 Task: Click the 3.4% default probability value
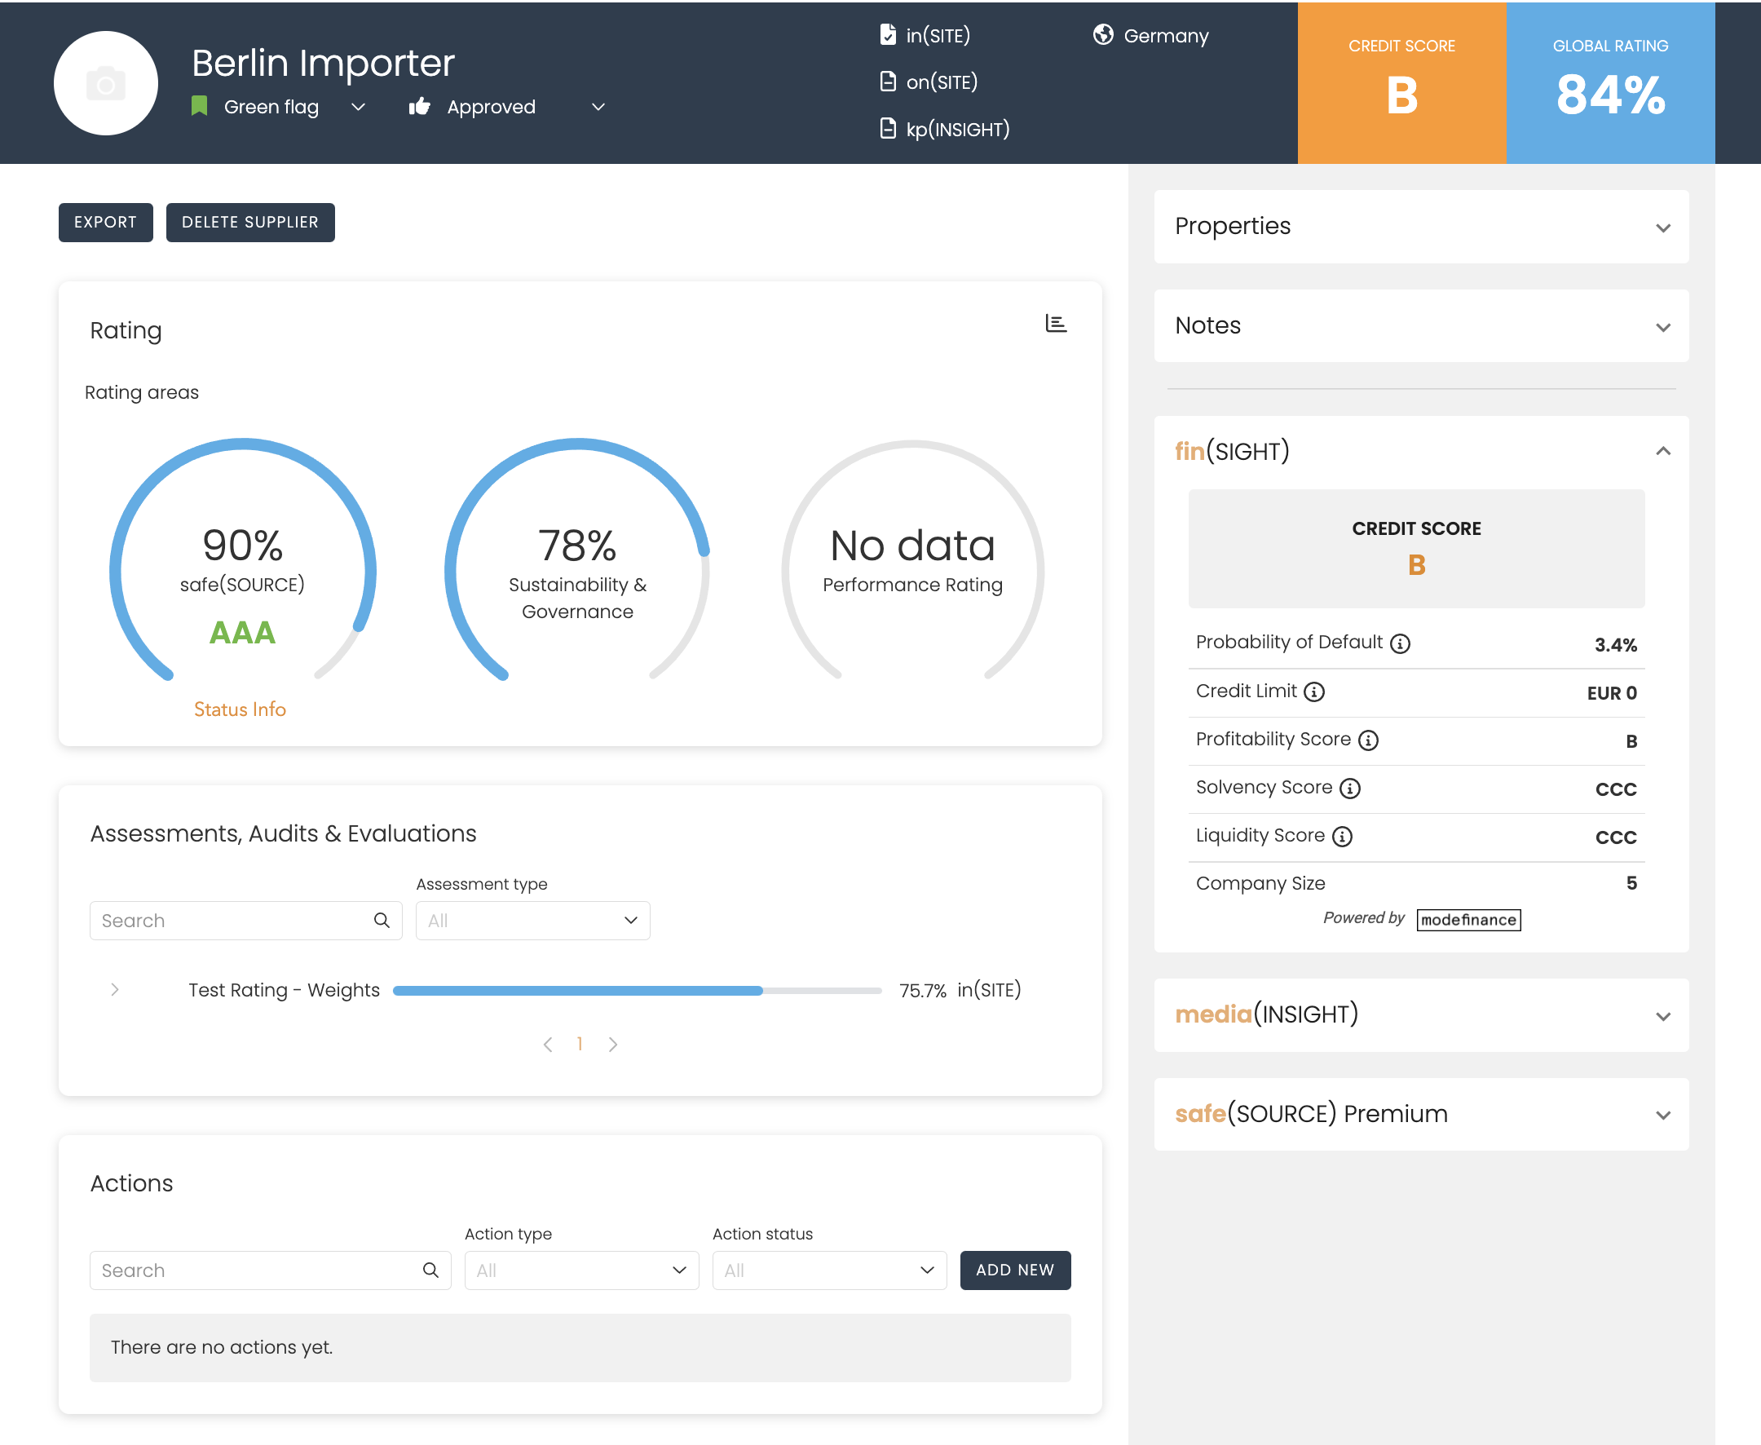pyautogui.click(x=1615, y=644)
